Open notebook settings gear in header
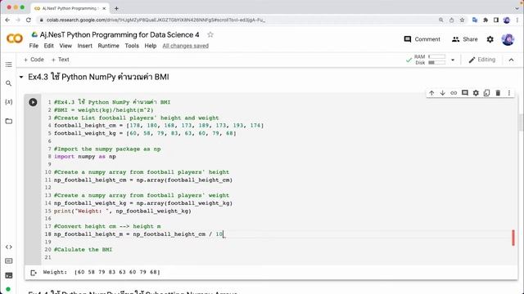This screenshot has width=524, height=294. coord(490,39)
